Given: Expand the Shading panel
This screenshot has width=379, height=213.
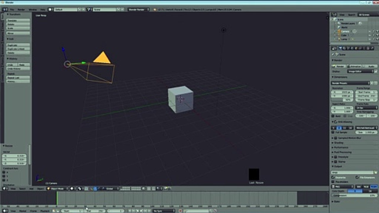Looking at the screenshot, I should click(x=339, y=143).
